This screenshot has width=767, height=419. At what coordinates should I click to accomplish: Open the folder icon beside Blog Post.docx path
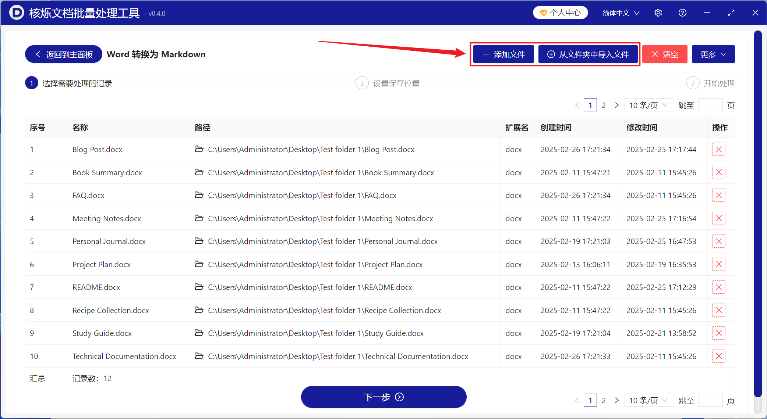pyautogui.click(x=199, y=149)
